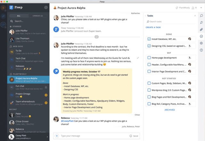Click the members icon in header

193,8
